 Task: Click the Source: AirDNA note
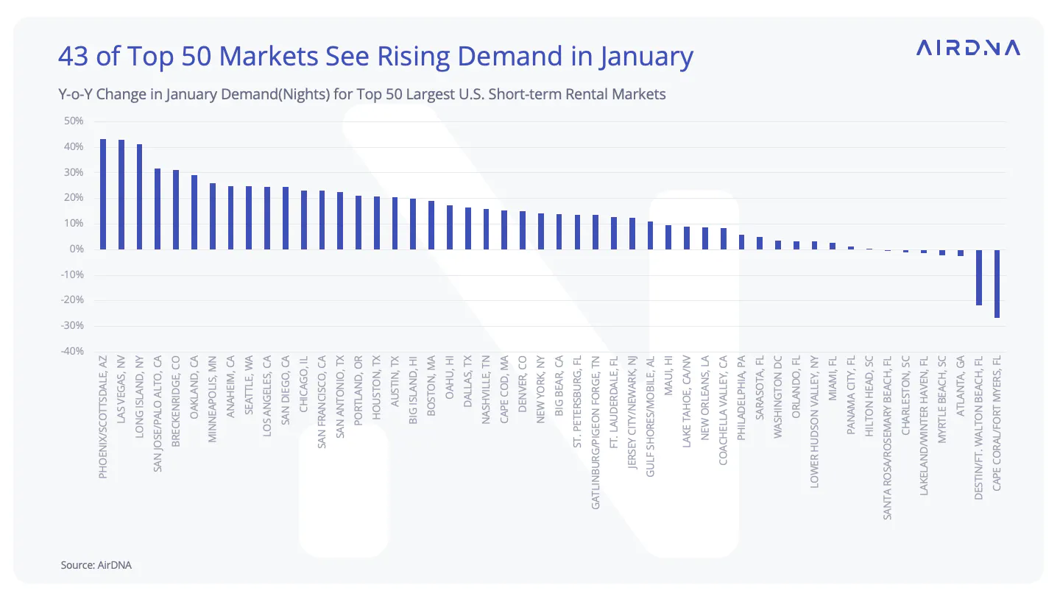(x=96, y=565)
